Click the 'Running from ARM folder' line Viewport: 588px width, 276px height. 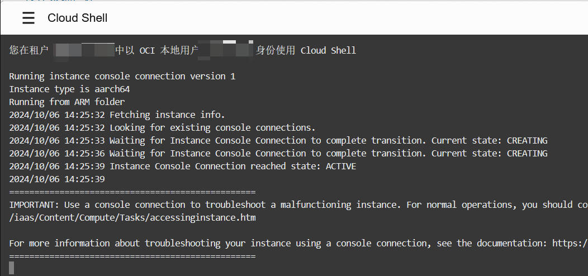67,102
